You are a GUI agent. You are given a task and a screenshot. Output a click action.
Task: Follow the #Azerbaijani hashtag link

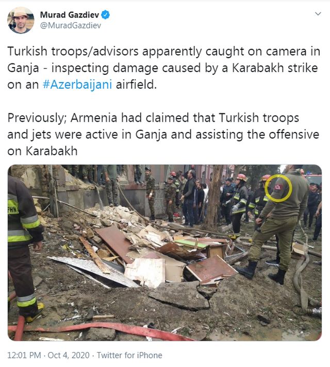(x=77, y=85)
